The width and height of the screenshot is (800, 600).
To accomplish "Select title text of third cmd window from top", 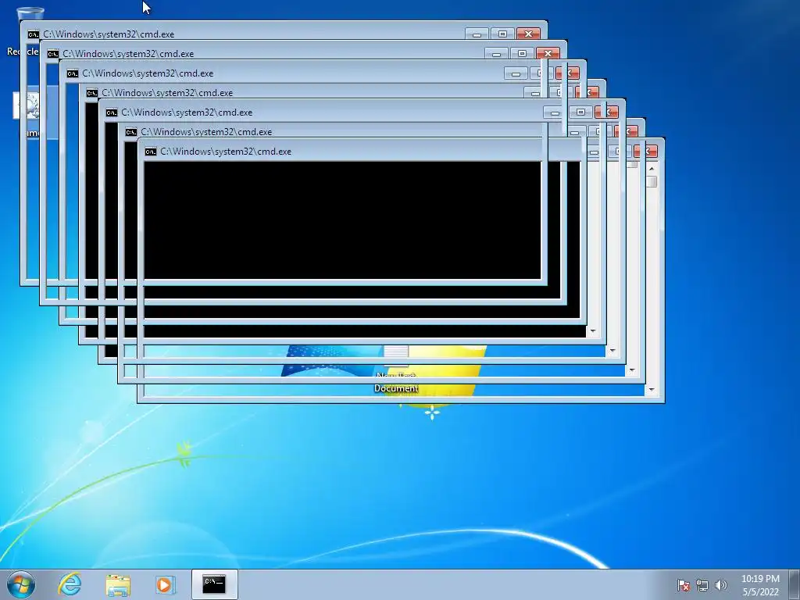I will tap(148, 73).
